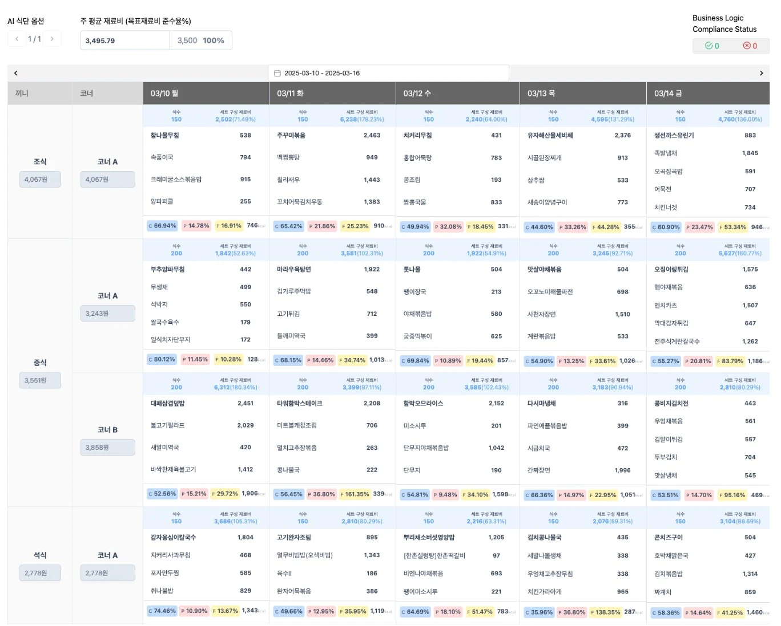
Task: Go to next AI 식단 옵션 page
Action: [x=52, y=39]
